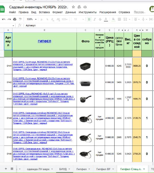Open the Формат menu
The width and height of the screenshot is (154, 173).
tap(58, 12)
